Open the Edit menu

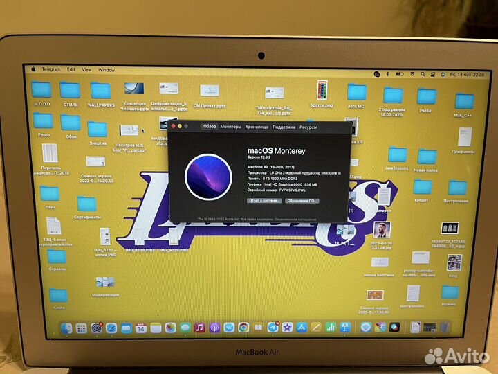coord(71,69)
